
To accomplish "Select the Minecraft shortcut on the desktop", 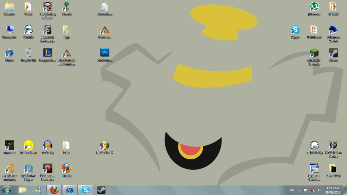I will tap(314, 53).
